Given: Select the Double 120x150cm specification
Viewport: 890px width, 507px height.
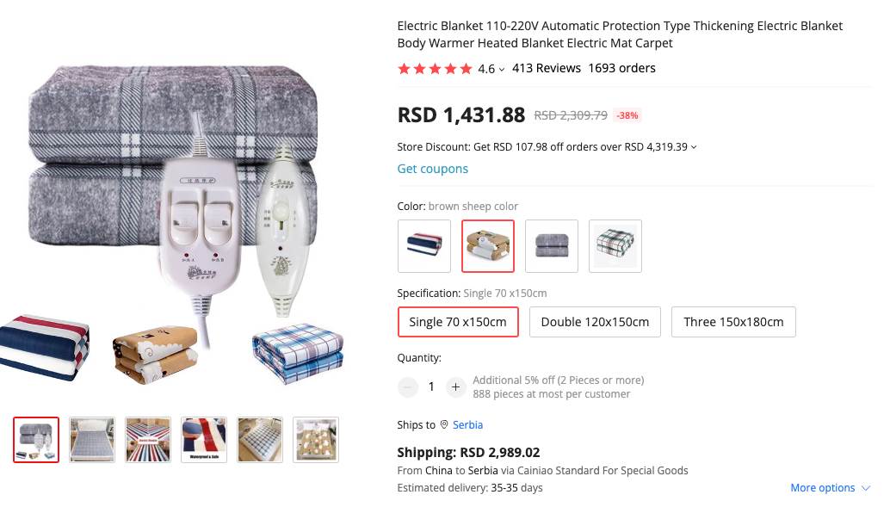Looking at the screenshot, I should (x=595, y=322).
